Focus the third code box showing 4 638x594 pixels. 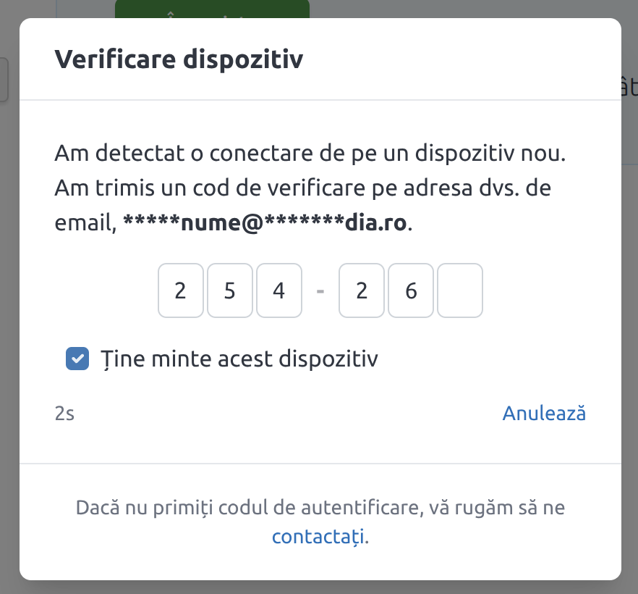tap(278, 290)
